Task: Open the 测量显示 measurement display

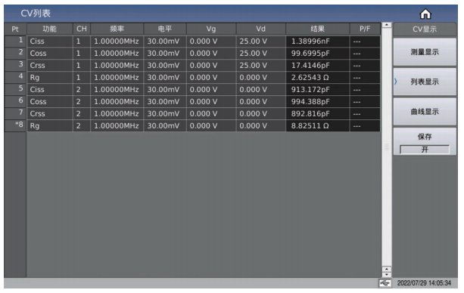Action: 425,52
